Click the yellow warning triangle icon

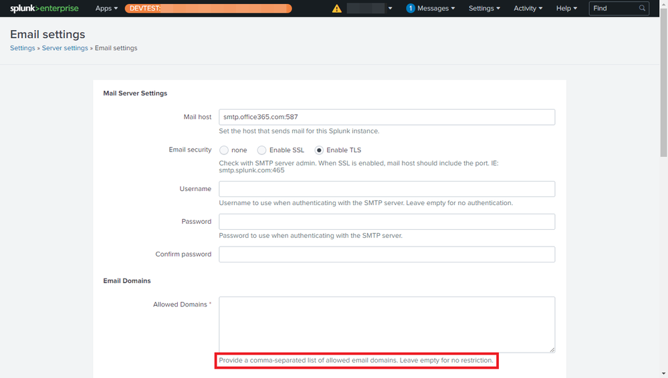point(337,9)
